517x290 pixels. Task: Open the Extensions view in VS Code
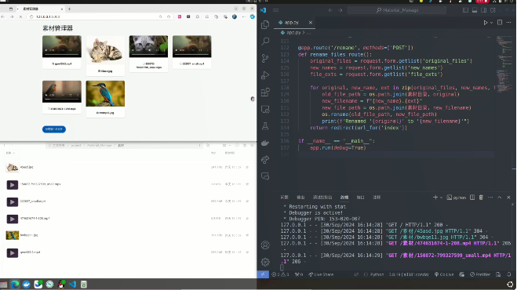pyautogui.click(x=265, y=92)
